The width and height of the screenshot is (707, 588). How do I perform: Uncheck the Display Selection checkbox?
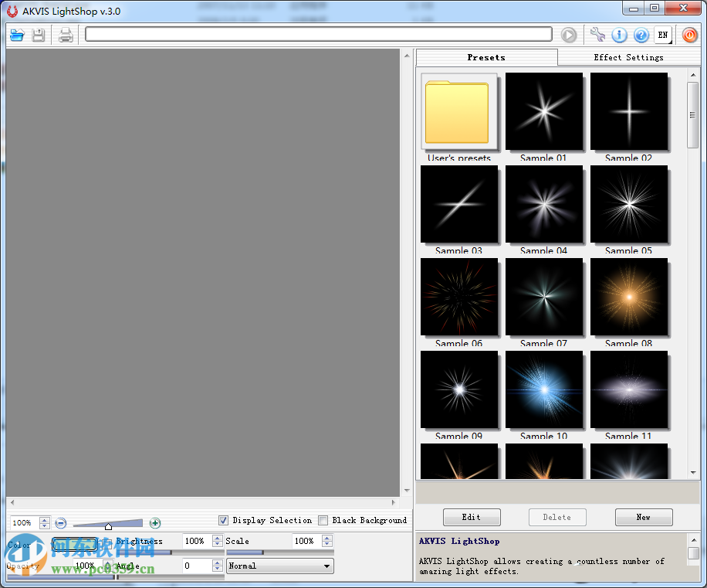[x=224, y=521]
